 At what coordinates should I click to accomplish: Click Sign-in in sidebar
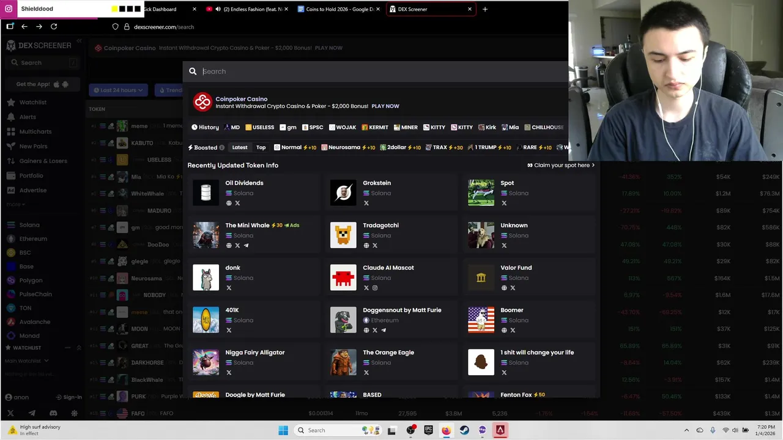click(x=69, y=397)
